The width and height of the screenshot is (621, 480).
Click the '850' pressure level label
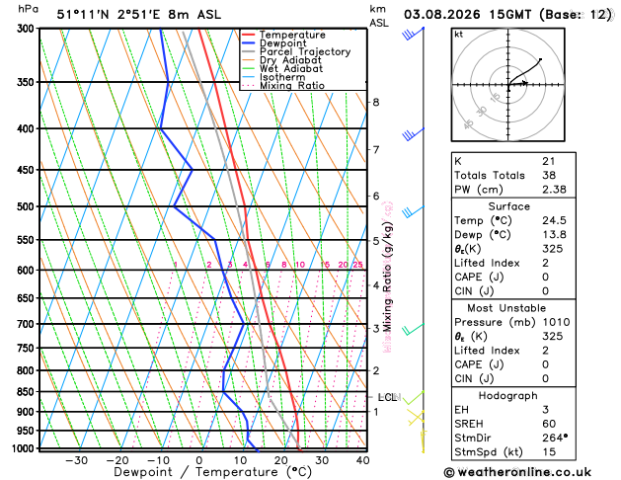(28, 392)
